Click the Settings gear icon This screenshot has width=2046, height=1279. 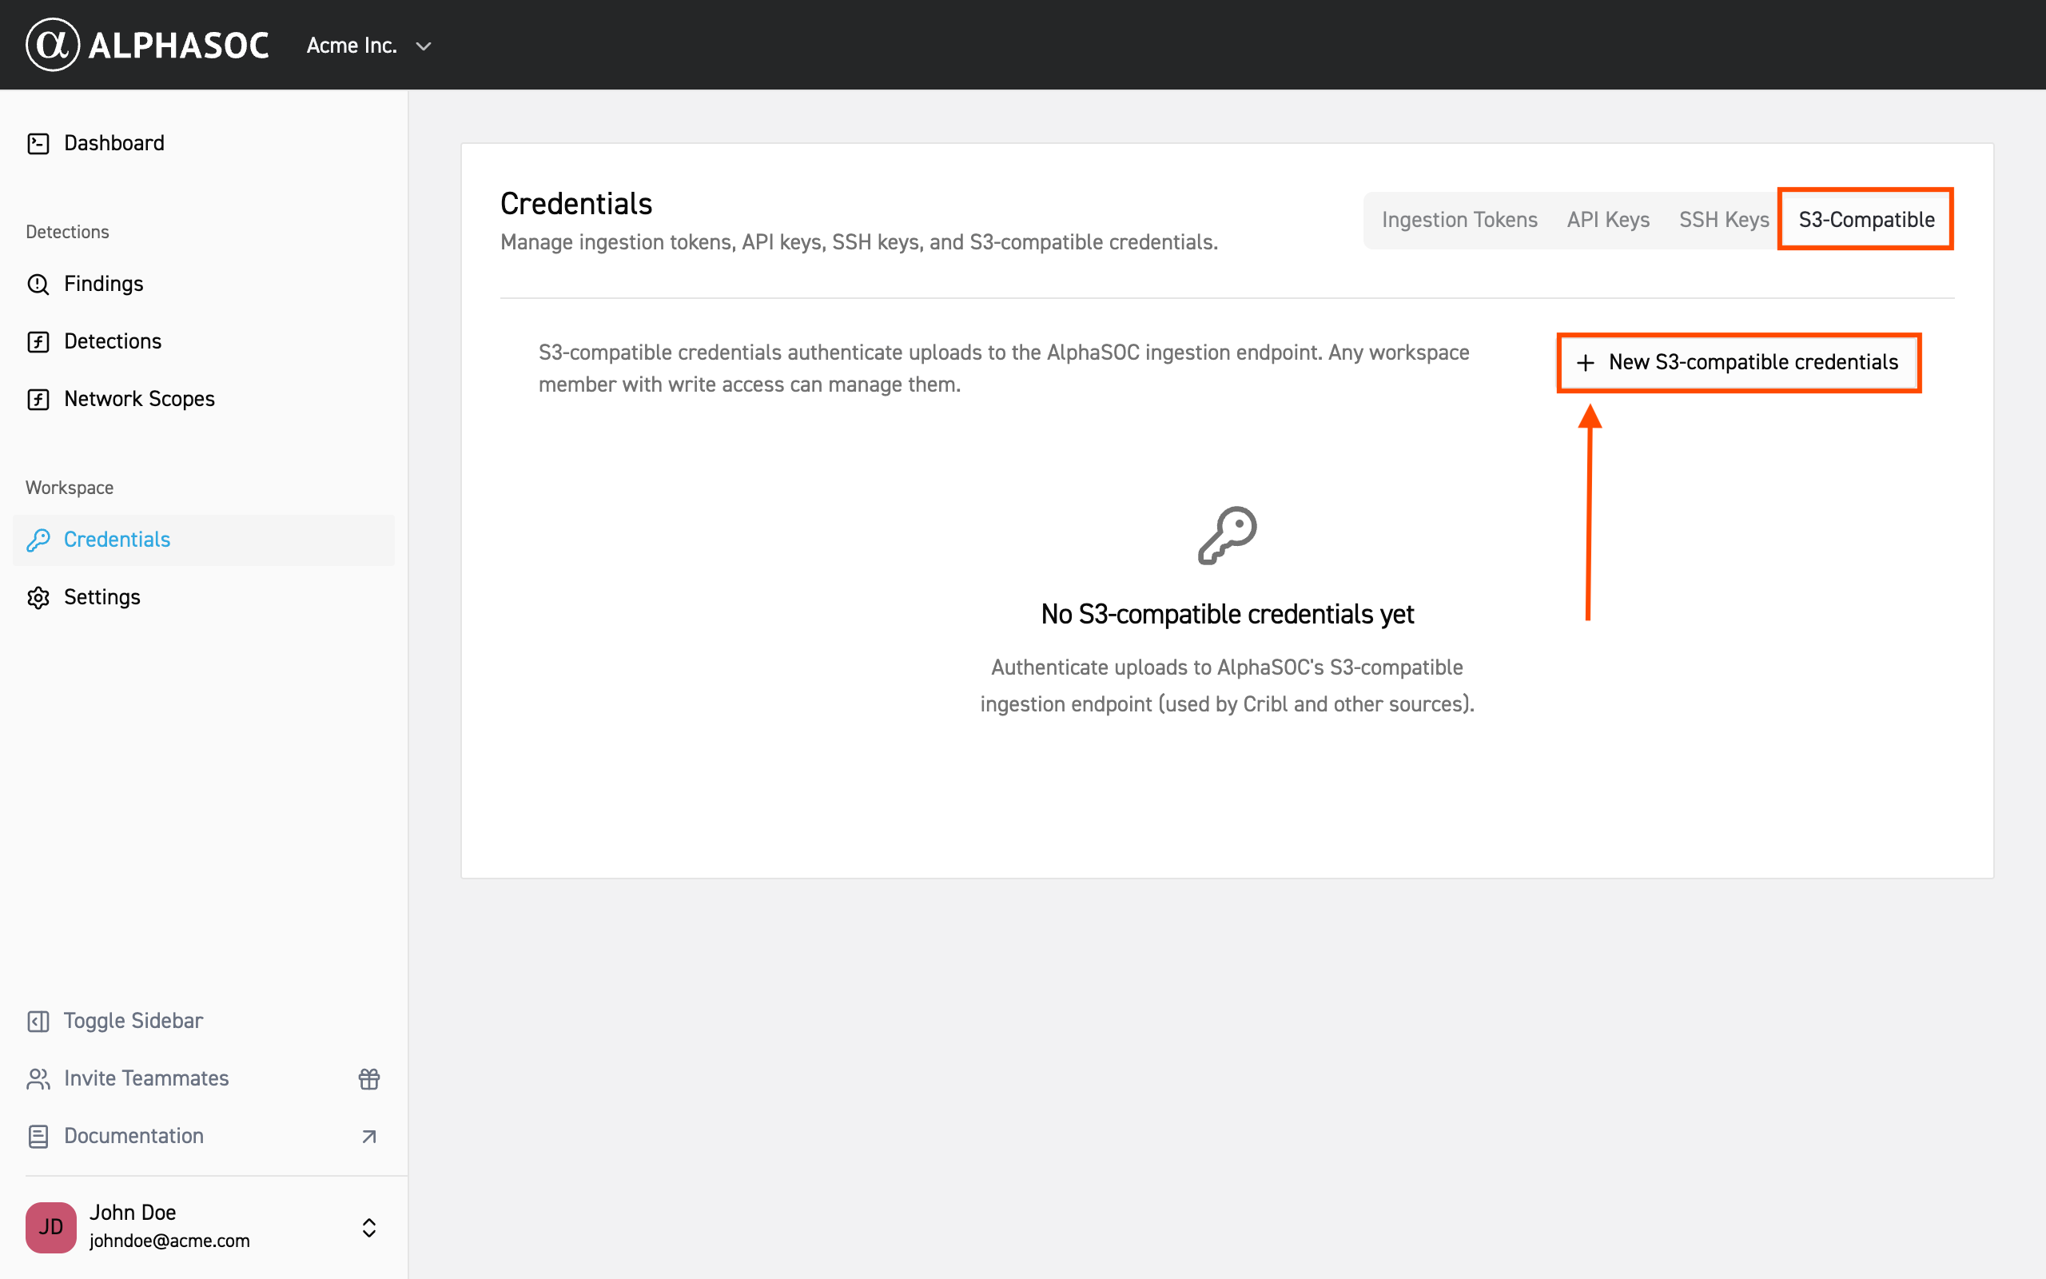tap(38, 598)
